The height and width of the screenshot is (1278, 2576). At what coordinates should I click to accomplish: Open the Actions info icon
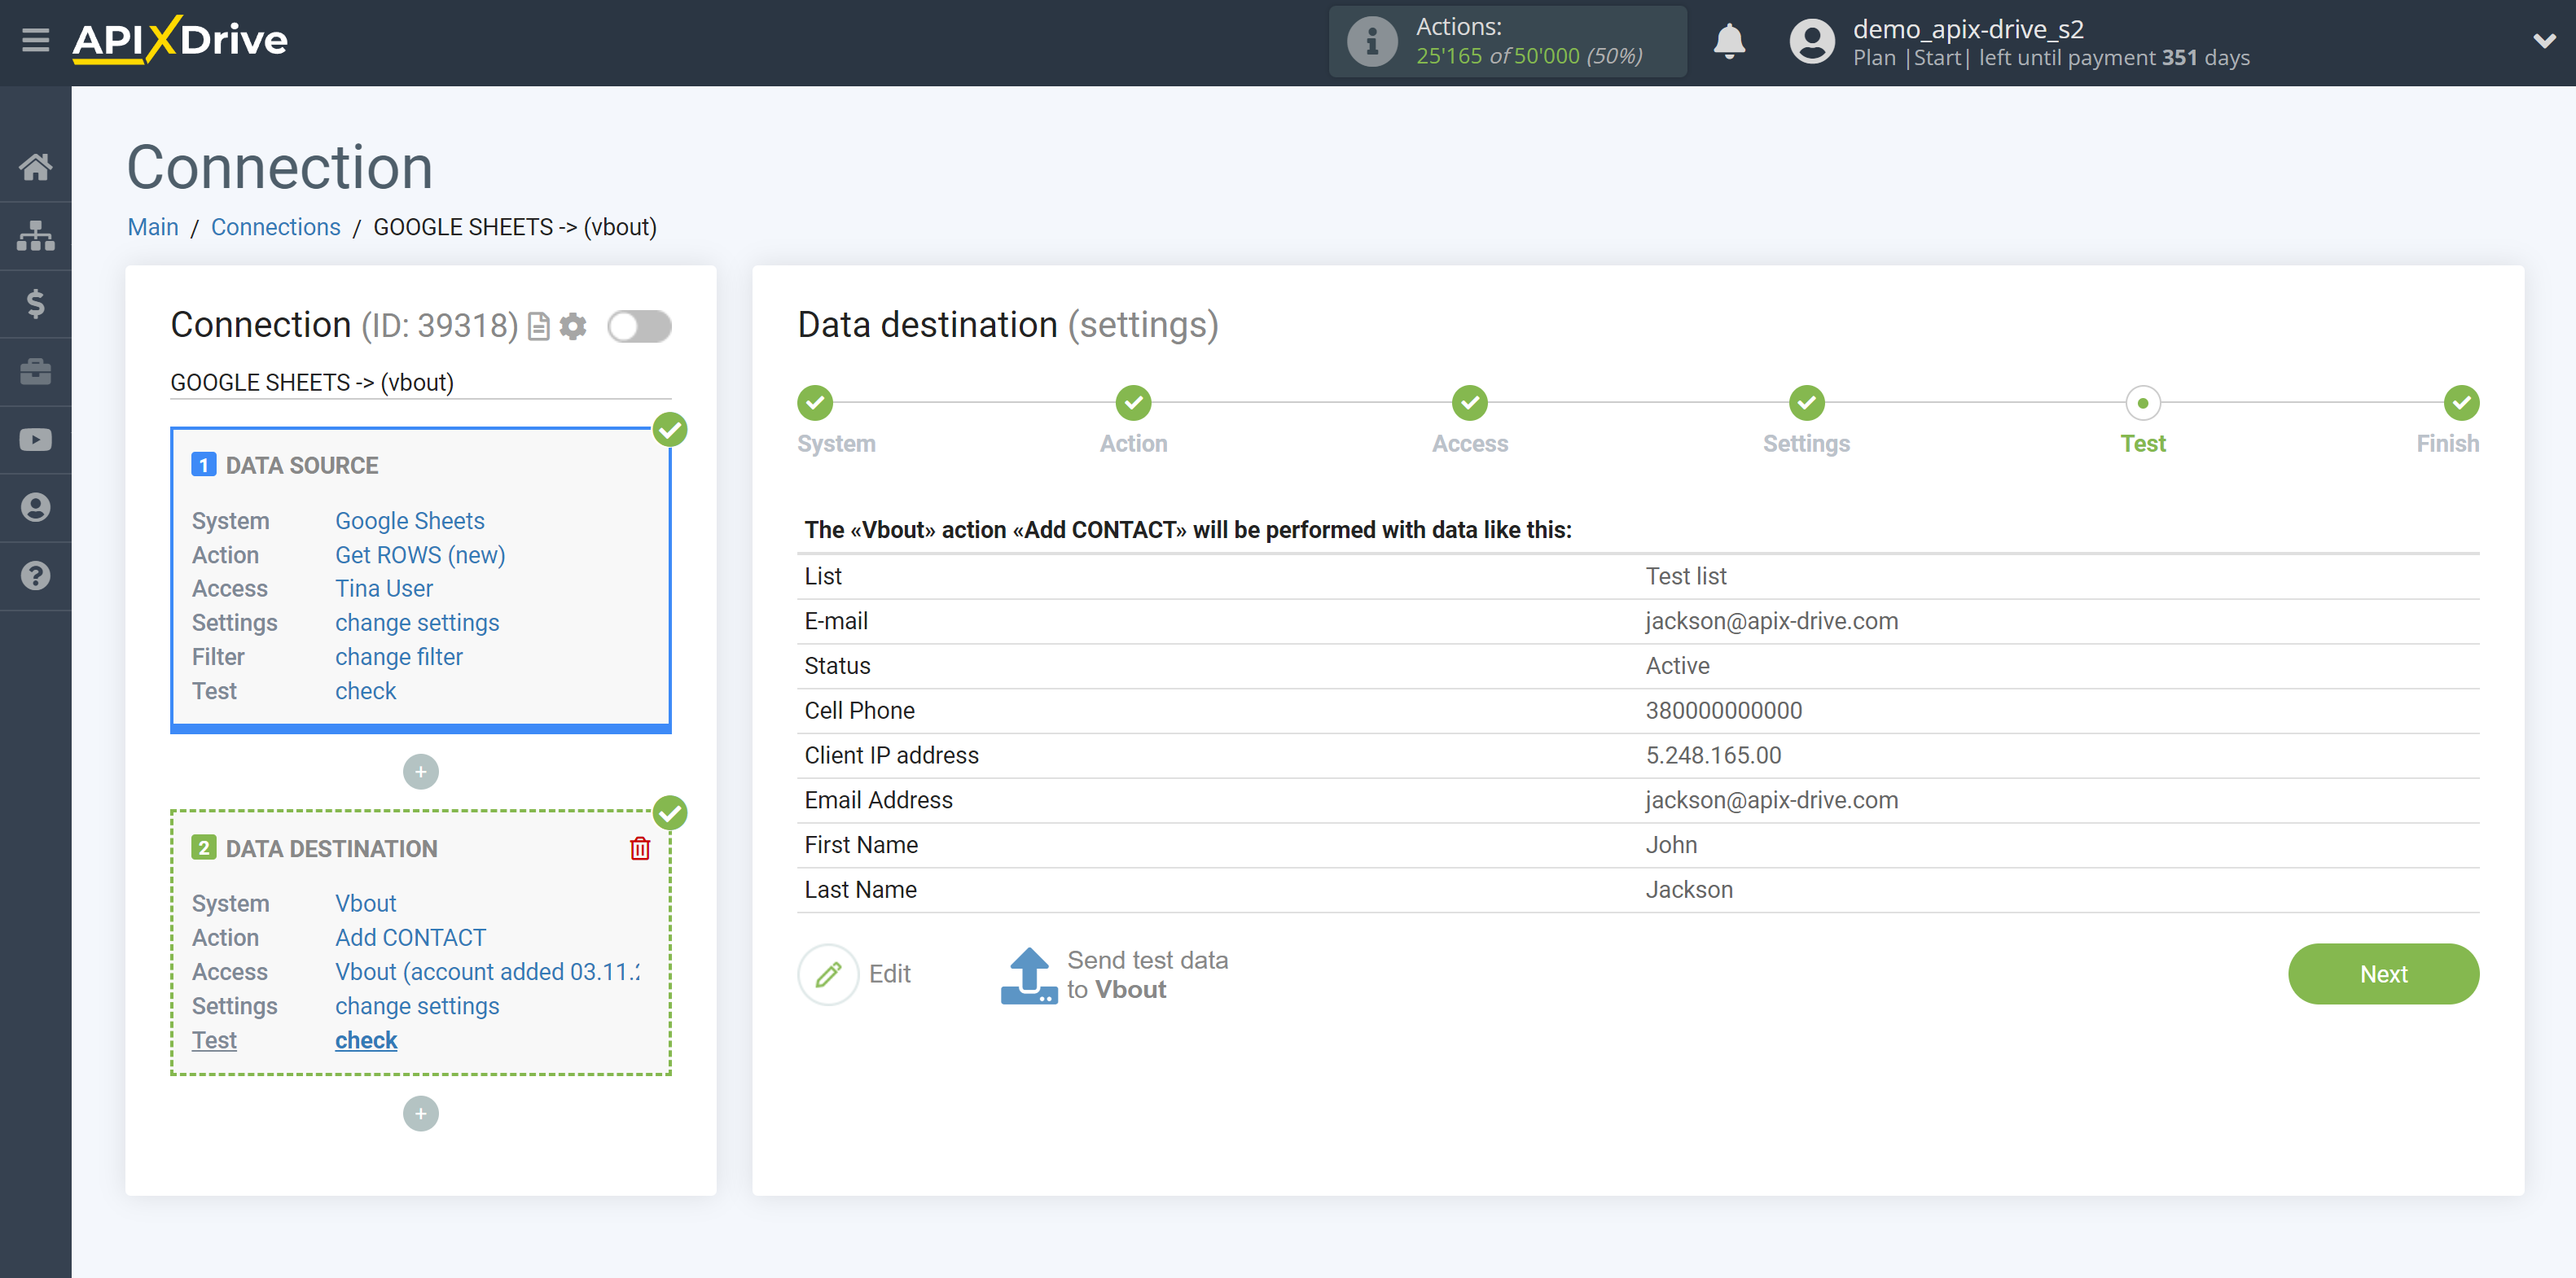click(x=1372, y=41)
